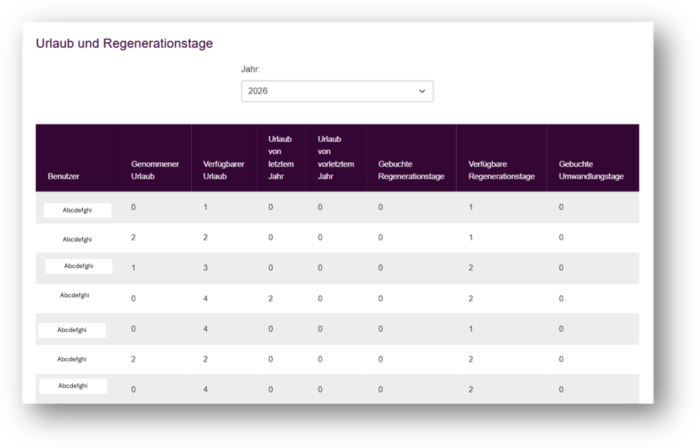Click the dropdown chevron next to 2026

click(422, 91)
